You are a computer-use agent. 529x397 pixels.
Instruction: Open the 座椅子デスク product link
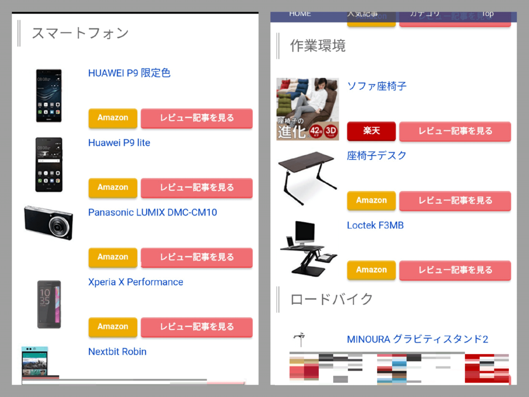coord(377,156)
